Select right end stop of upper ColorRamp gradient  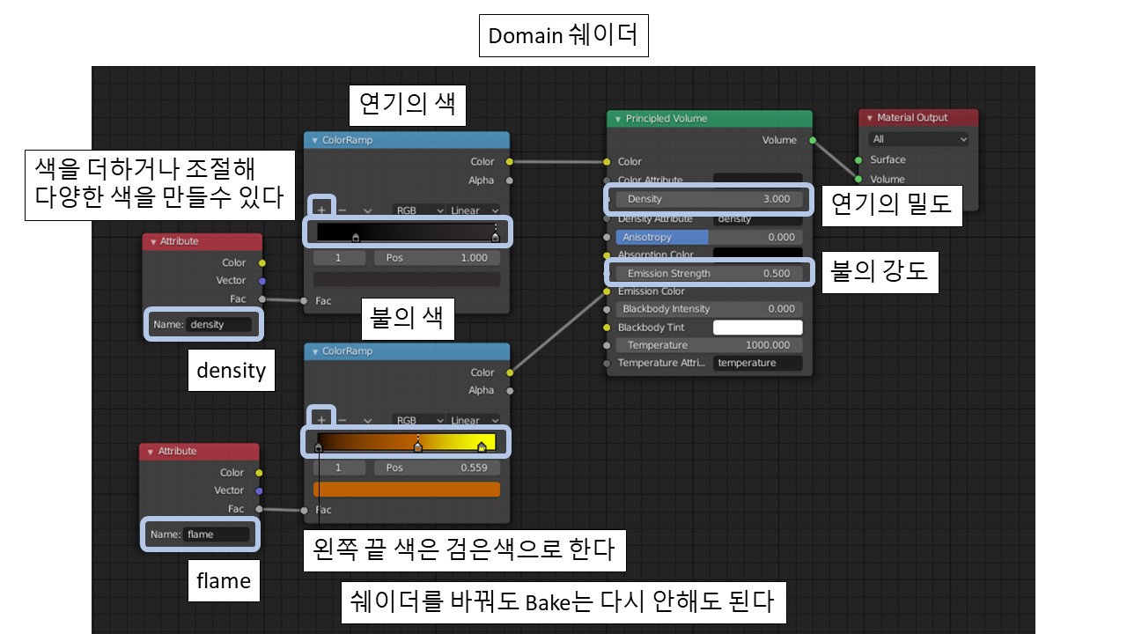495,236
